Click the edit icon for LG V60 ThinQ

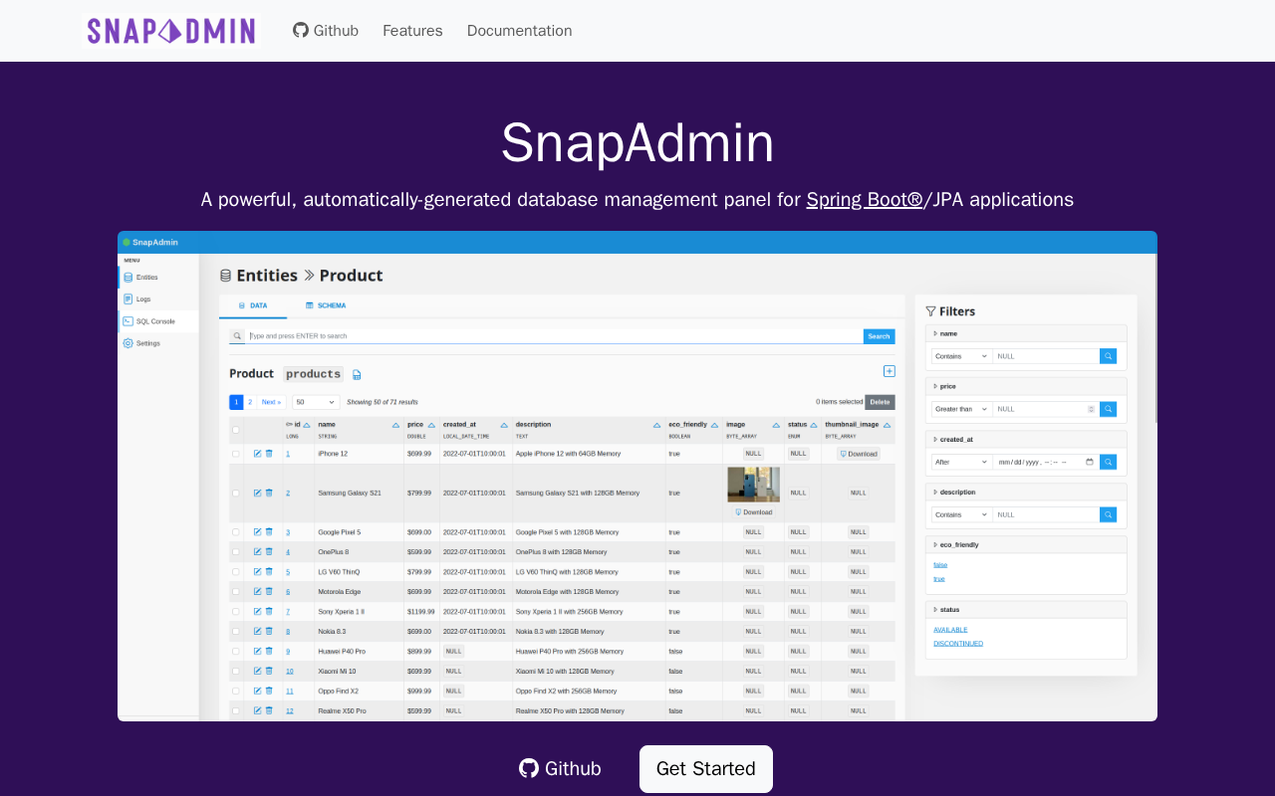click(x=257, y=572)
